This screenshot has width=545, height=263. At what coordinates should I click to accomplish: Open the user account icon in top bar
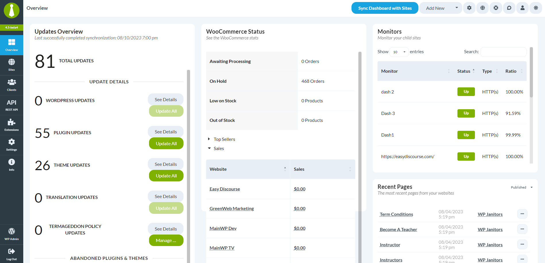[523, 8]
